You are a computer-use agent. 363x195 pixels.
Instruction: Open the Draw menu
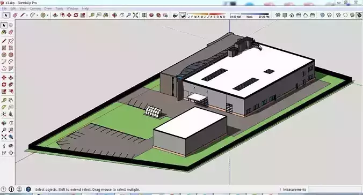coord(48,9)
